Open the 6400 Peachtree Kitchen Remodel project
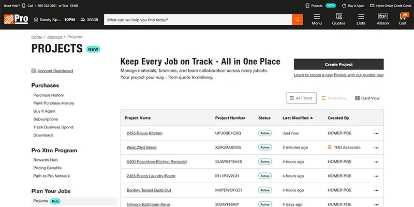This screenshot has width=414, height=207. 156,161
